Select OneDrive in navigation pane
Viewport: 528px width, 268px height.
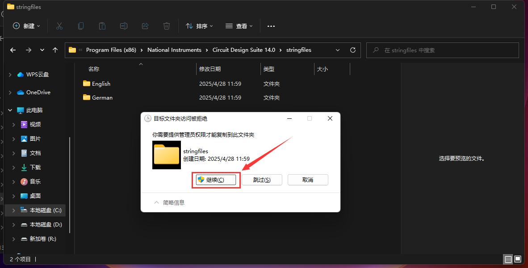point(38,92)
